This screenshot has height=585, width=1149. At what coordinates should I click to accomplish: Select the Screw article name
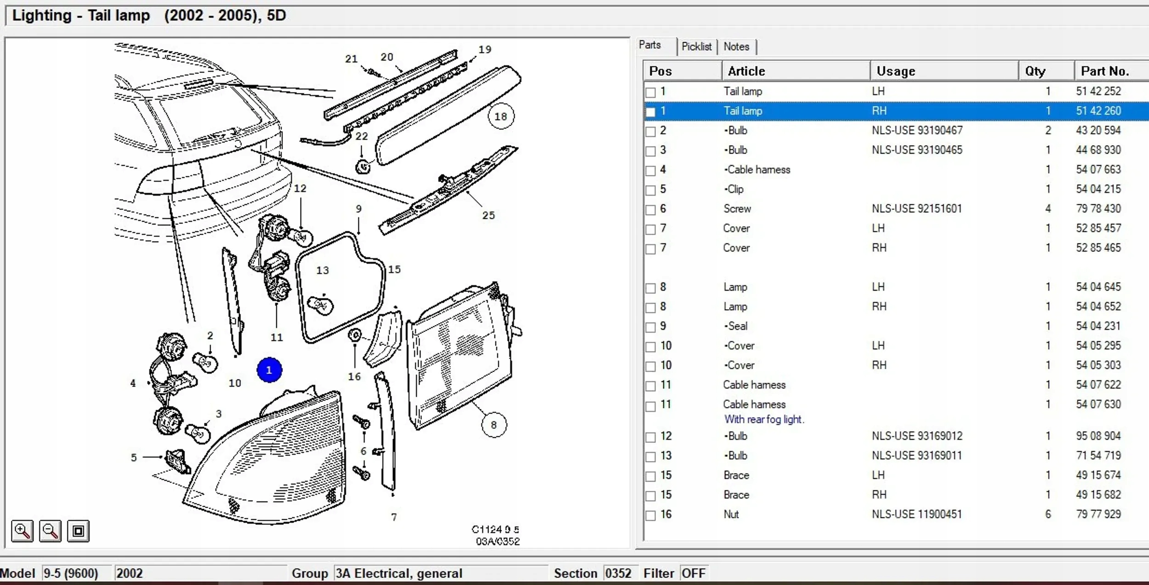(737, 208)
